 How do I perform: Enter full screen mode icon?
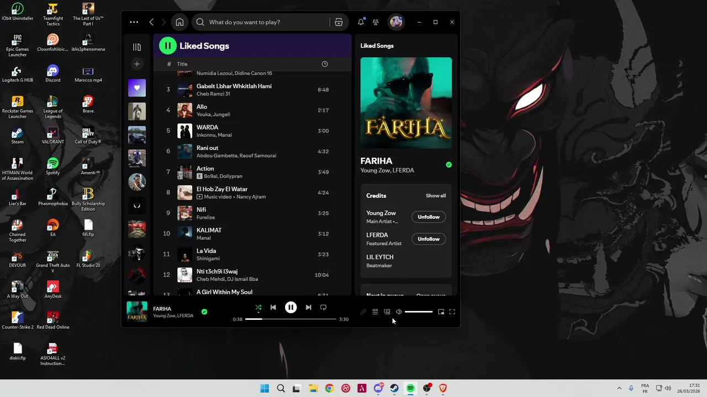click(x=452, y=312)
